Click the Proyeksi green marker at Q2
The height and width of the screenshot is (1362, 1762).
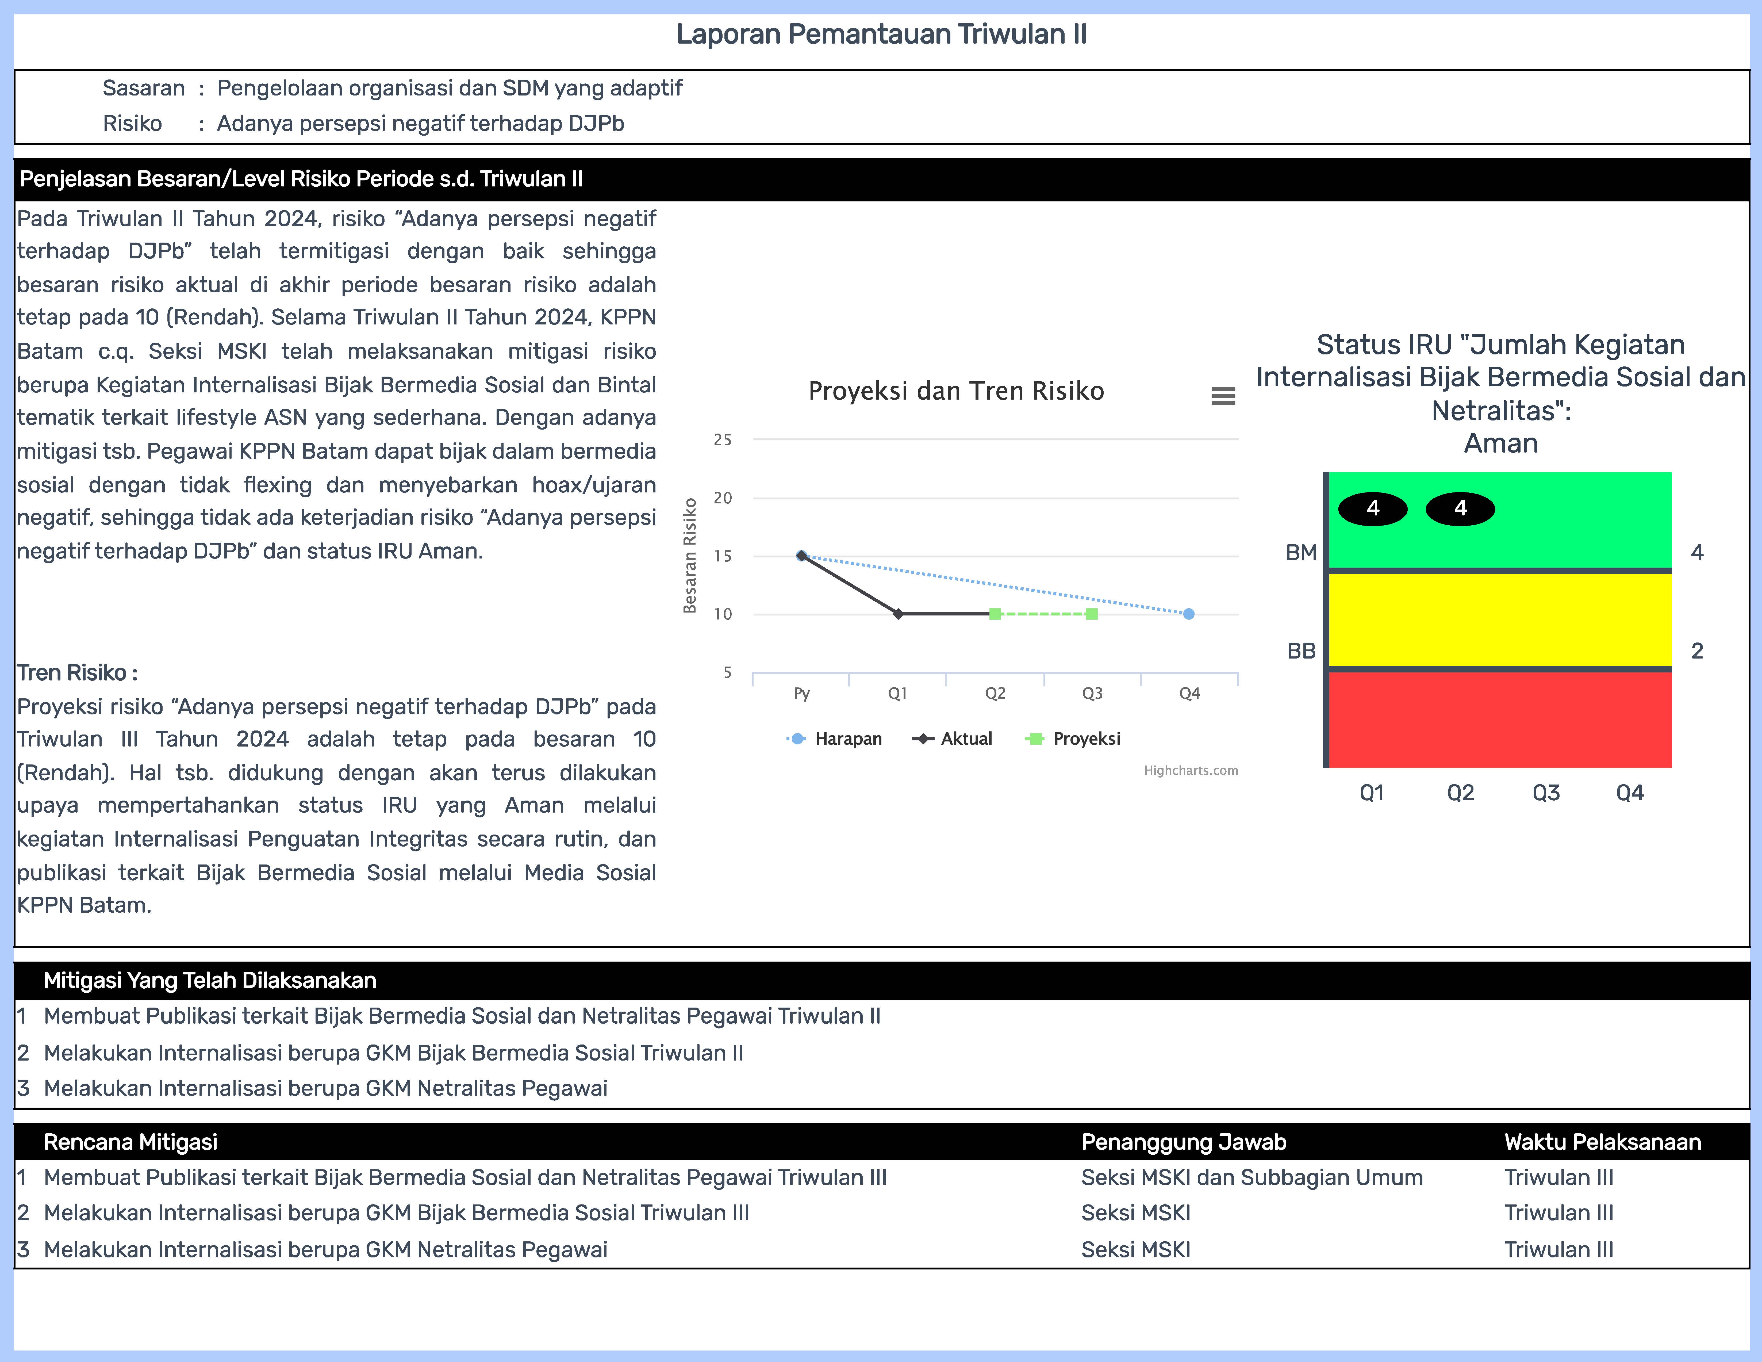(996, 614)
